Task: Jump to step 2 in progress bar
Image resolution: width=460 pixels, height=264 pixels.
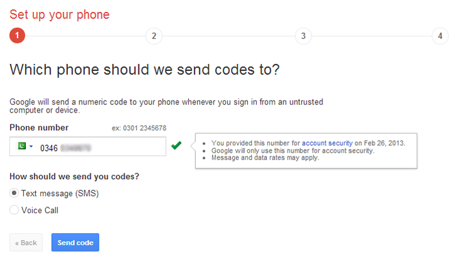Action: (x=154, y=36)
